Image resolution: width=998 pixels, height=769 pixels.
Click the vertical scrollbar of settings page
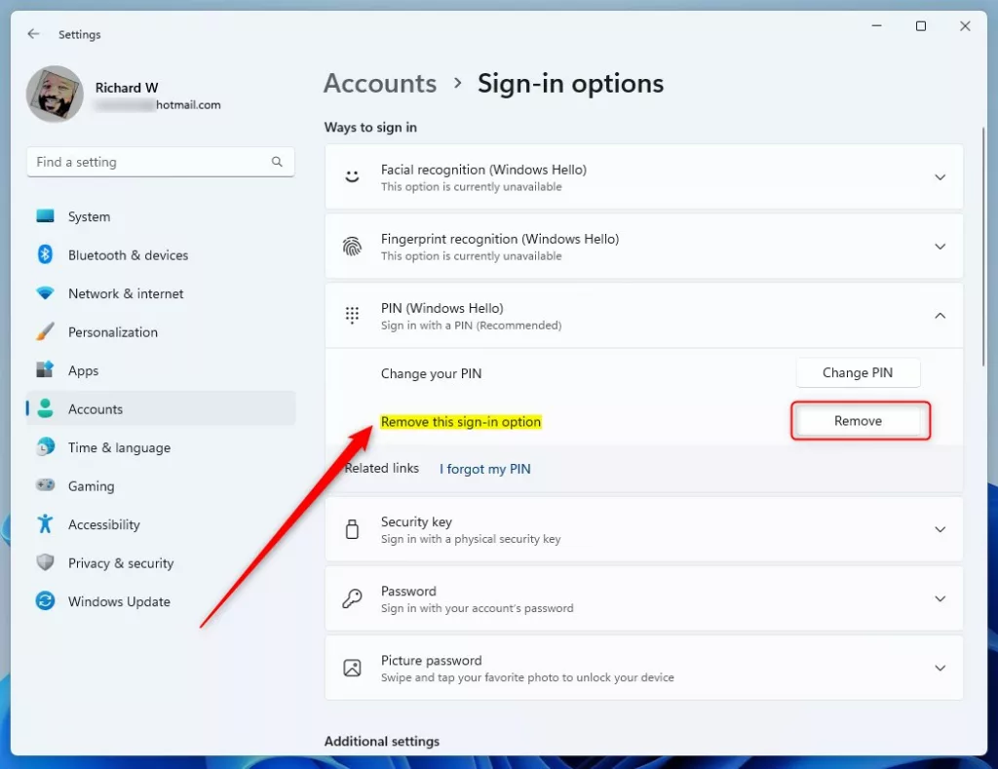(982, 247)
